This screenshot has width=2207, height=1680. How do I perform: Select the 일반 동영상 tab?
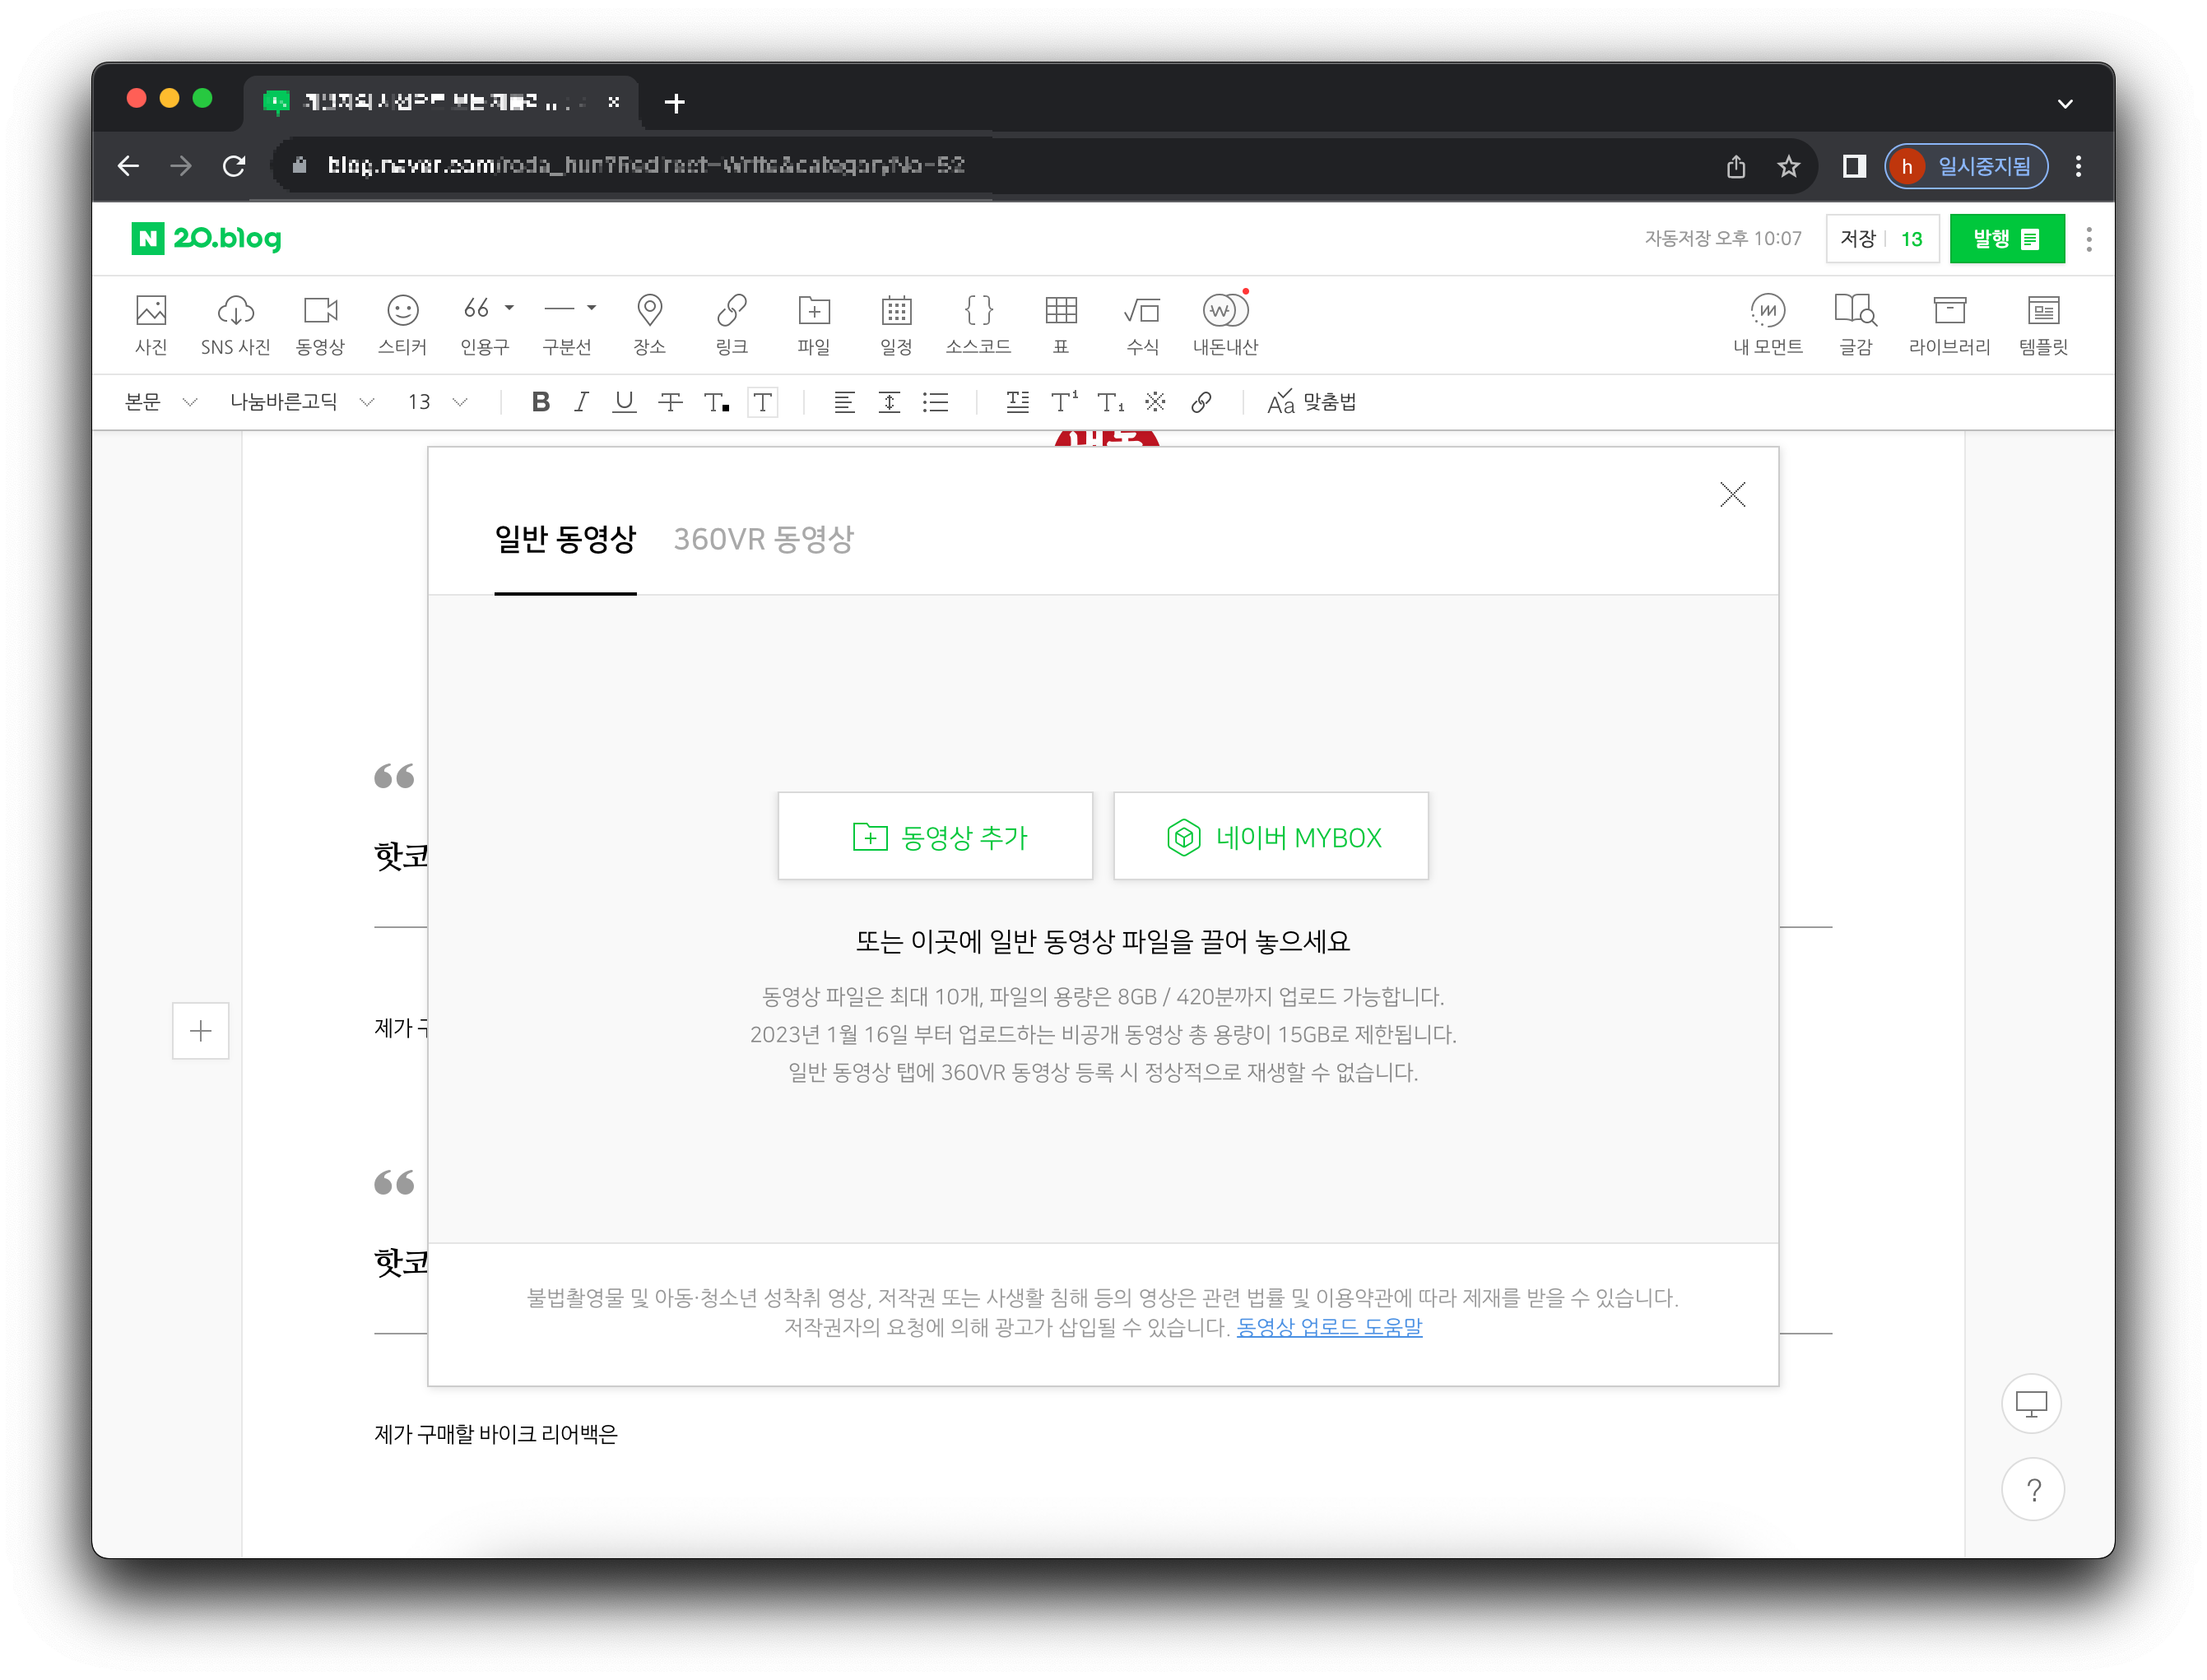(x=565, y=540)
